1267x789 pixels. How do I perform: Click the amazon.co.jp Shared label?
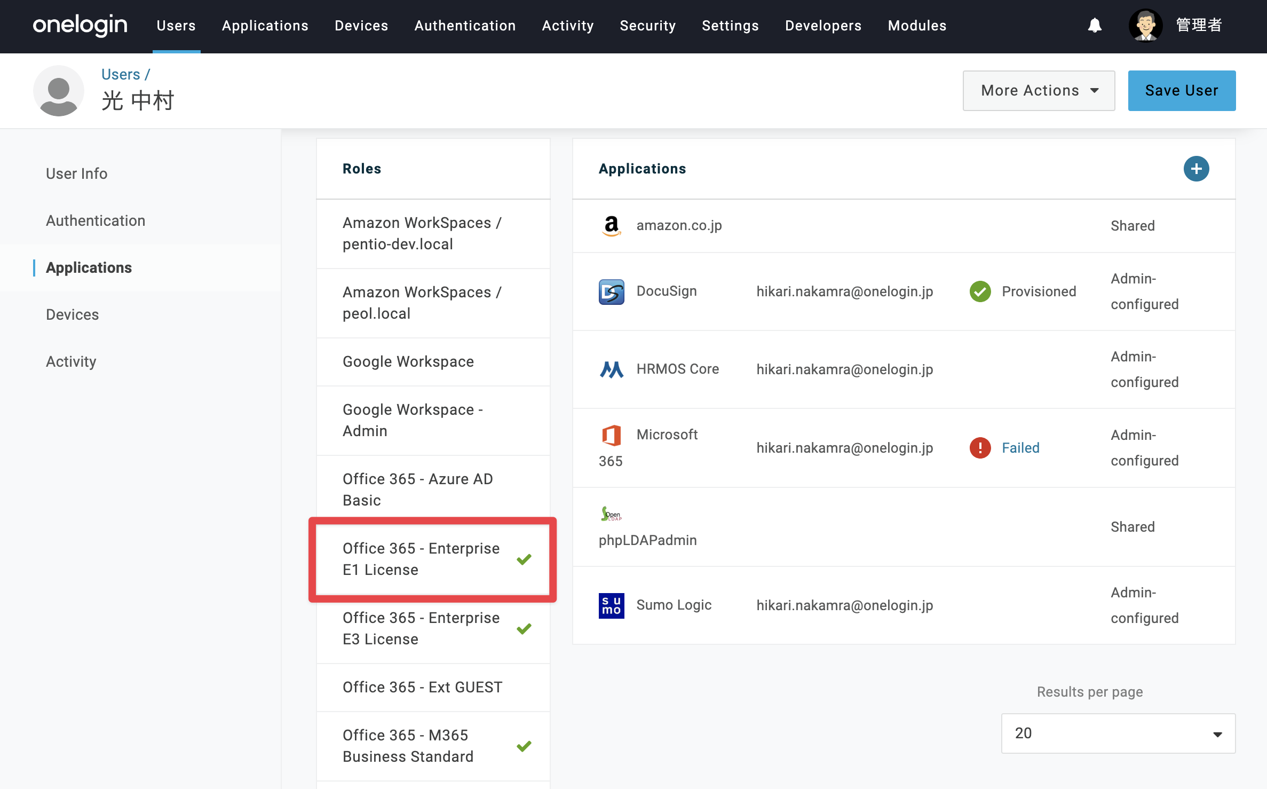(x=1133, y=226)
